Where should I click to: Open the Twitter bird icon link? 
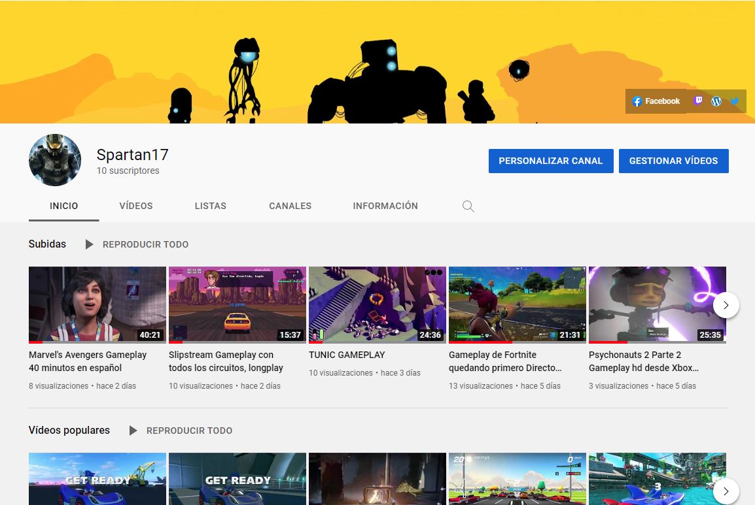click(734, 101)
